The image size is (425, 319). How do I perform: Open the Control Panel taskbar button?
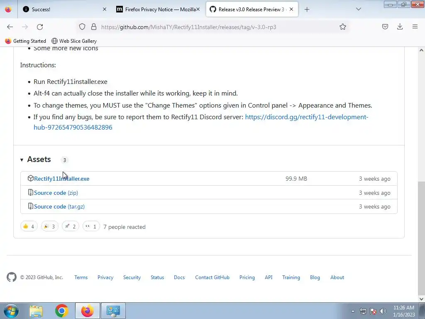(113, 311)
